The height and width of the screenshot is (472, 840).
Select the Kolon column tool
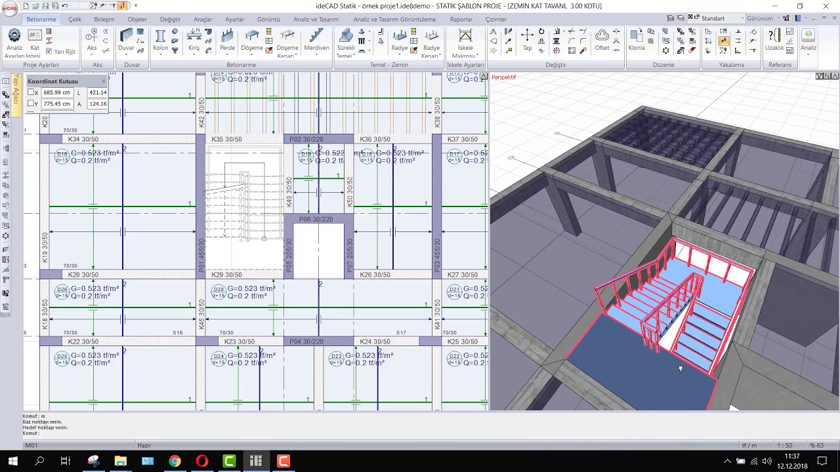161,40
